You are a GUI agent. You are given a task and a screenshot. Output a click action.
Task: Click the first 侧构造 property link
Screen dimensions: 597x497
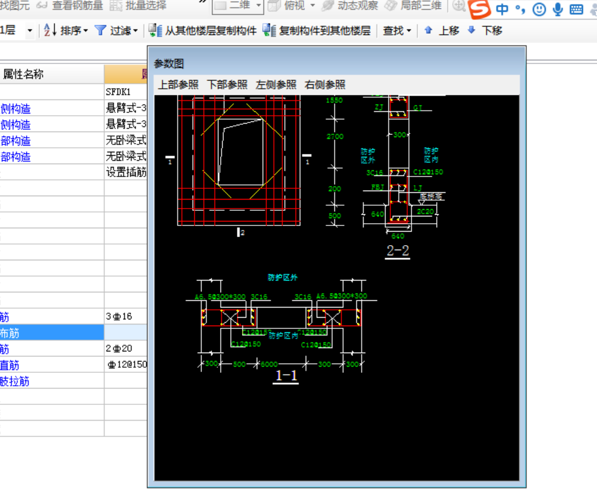pyautogui.click(x=15, y=109)
